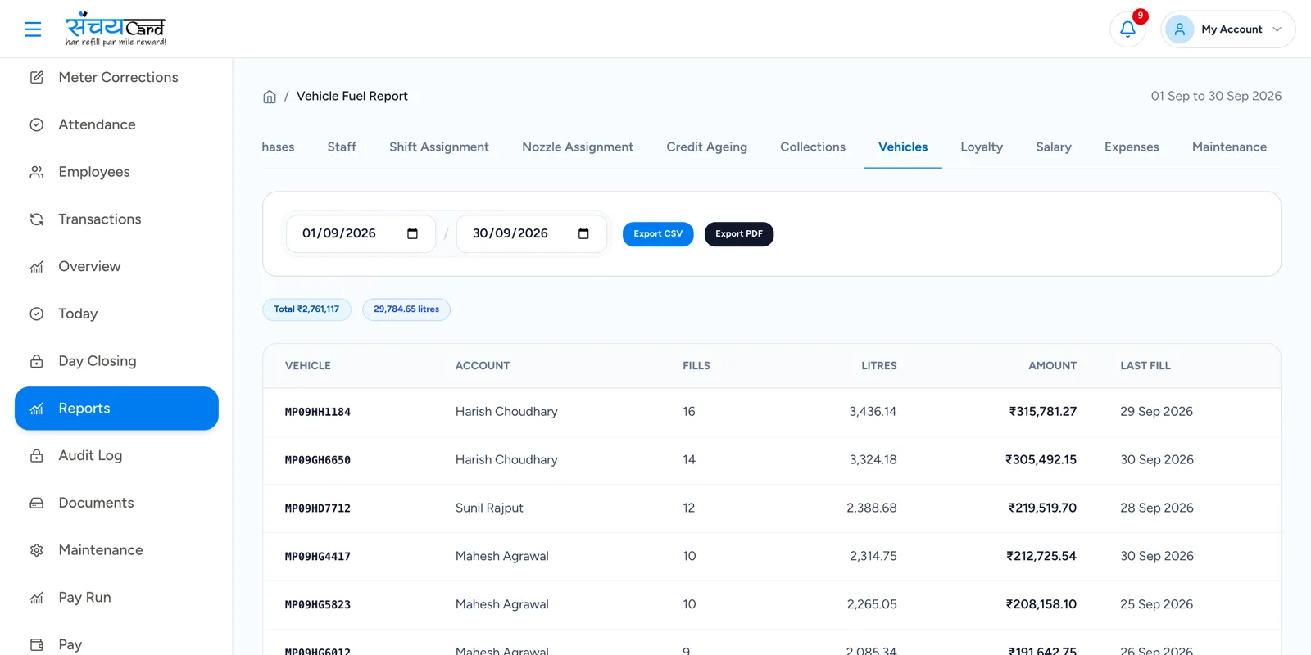This screenshot has height=655, width=1311.
Task: Click the LITRES column header
Action: point(879,366)
